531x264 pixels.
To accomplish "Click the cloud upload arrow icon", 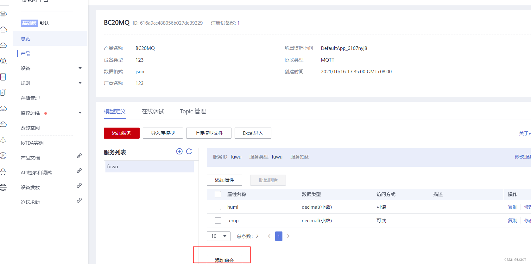I will point(3,108).
